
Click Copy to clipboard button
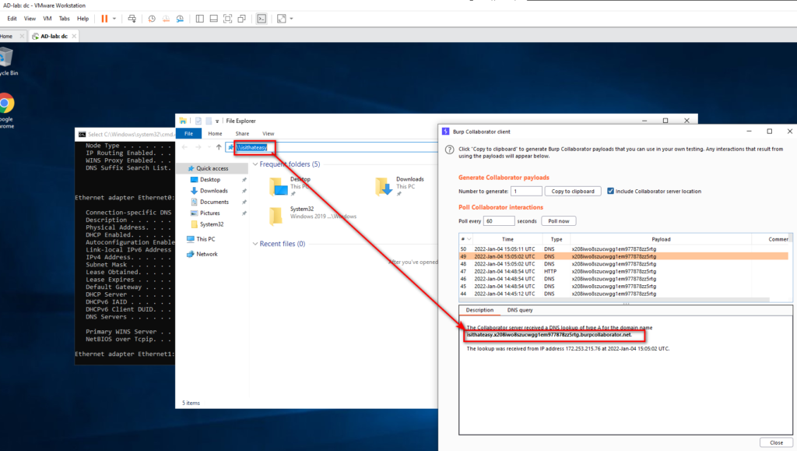pyautogui.click(x=573, y=191)
